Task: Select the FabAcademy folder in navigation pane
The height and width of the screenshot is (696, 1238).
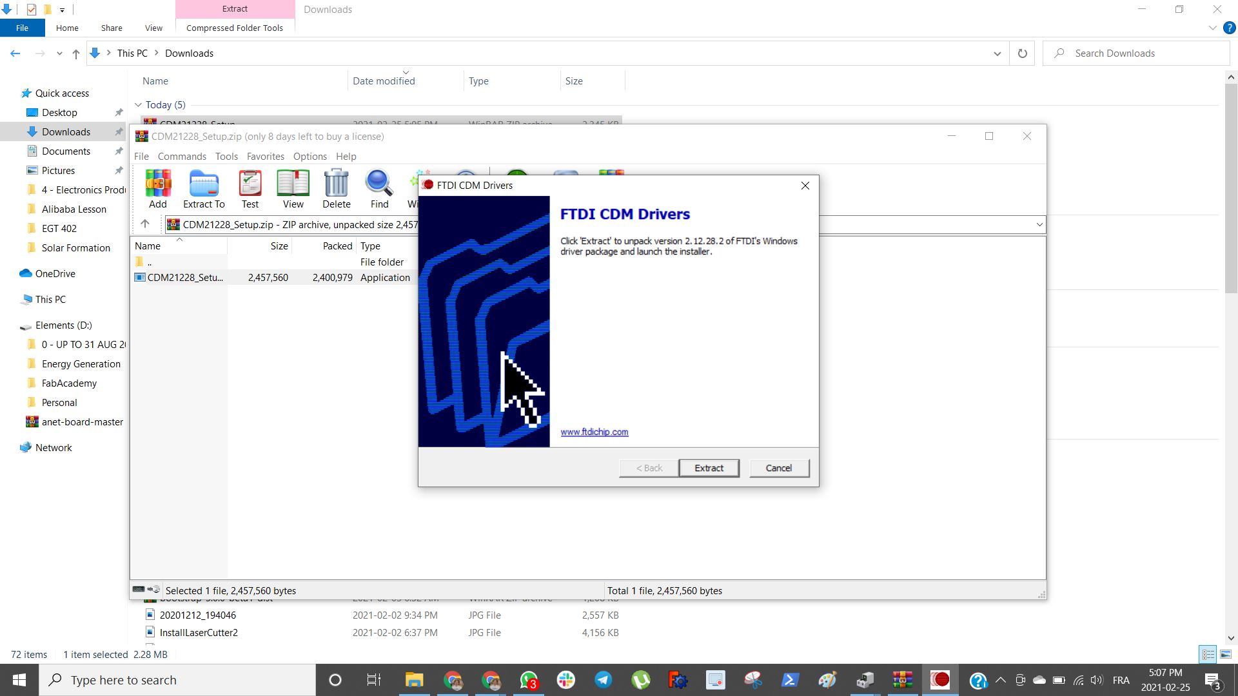Action: 69,383
